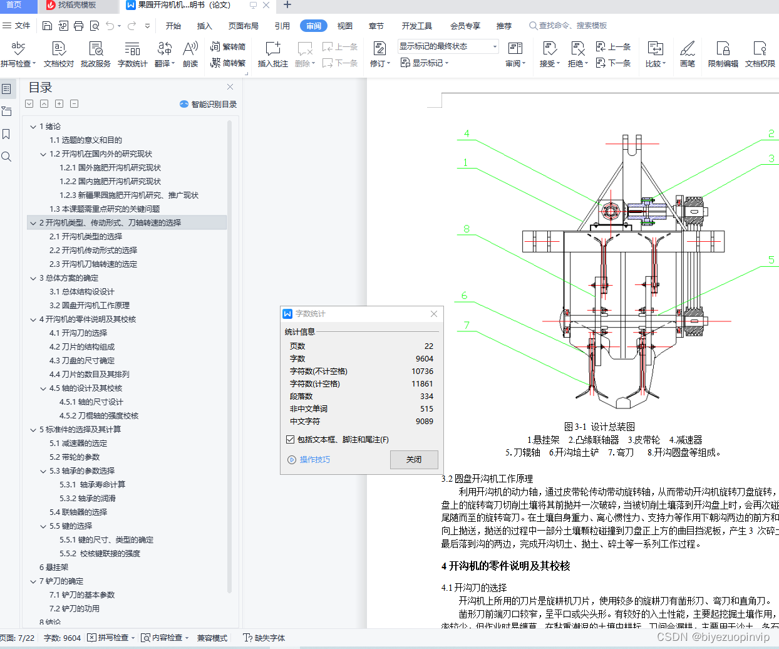Switch to the 页面布局 ribbon tab
This screenshot has width=779, height=649.
244,26
